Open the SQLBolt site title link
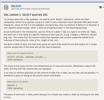The image size is (104, 100). click(x=16, y=6)
